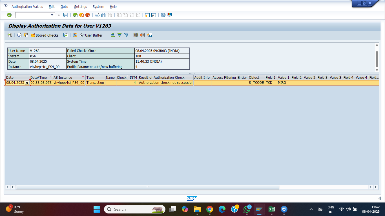The width and height of the screenshot is (385, 216).
Task: Click the Find binoculars icon
Action: [103, 15]
